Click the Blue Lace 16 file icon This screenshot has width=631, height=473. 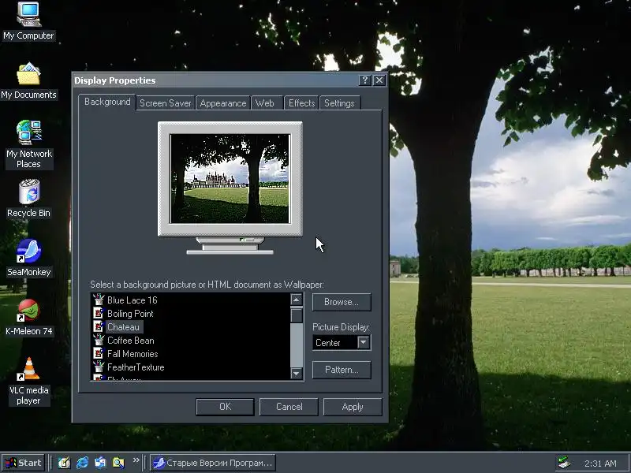[99, 300]
